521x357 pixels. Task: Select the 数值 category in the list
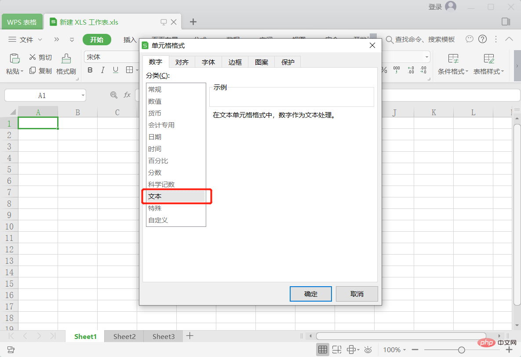[176, 102]
